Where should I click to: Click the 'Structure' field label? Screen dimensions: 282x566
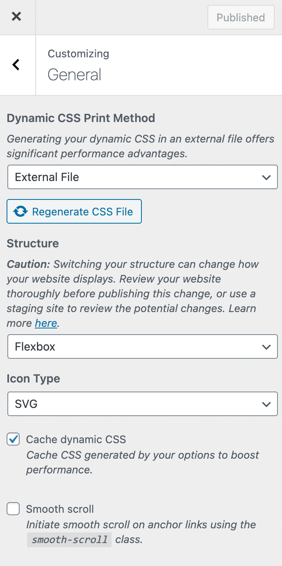click(33, 243)
